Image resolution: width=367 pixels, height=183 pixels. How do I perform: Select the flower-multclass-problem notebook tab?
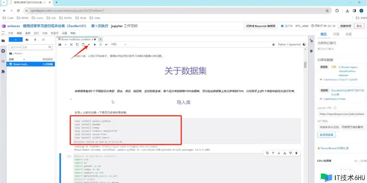[x=77, y=39]
